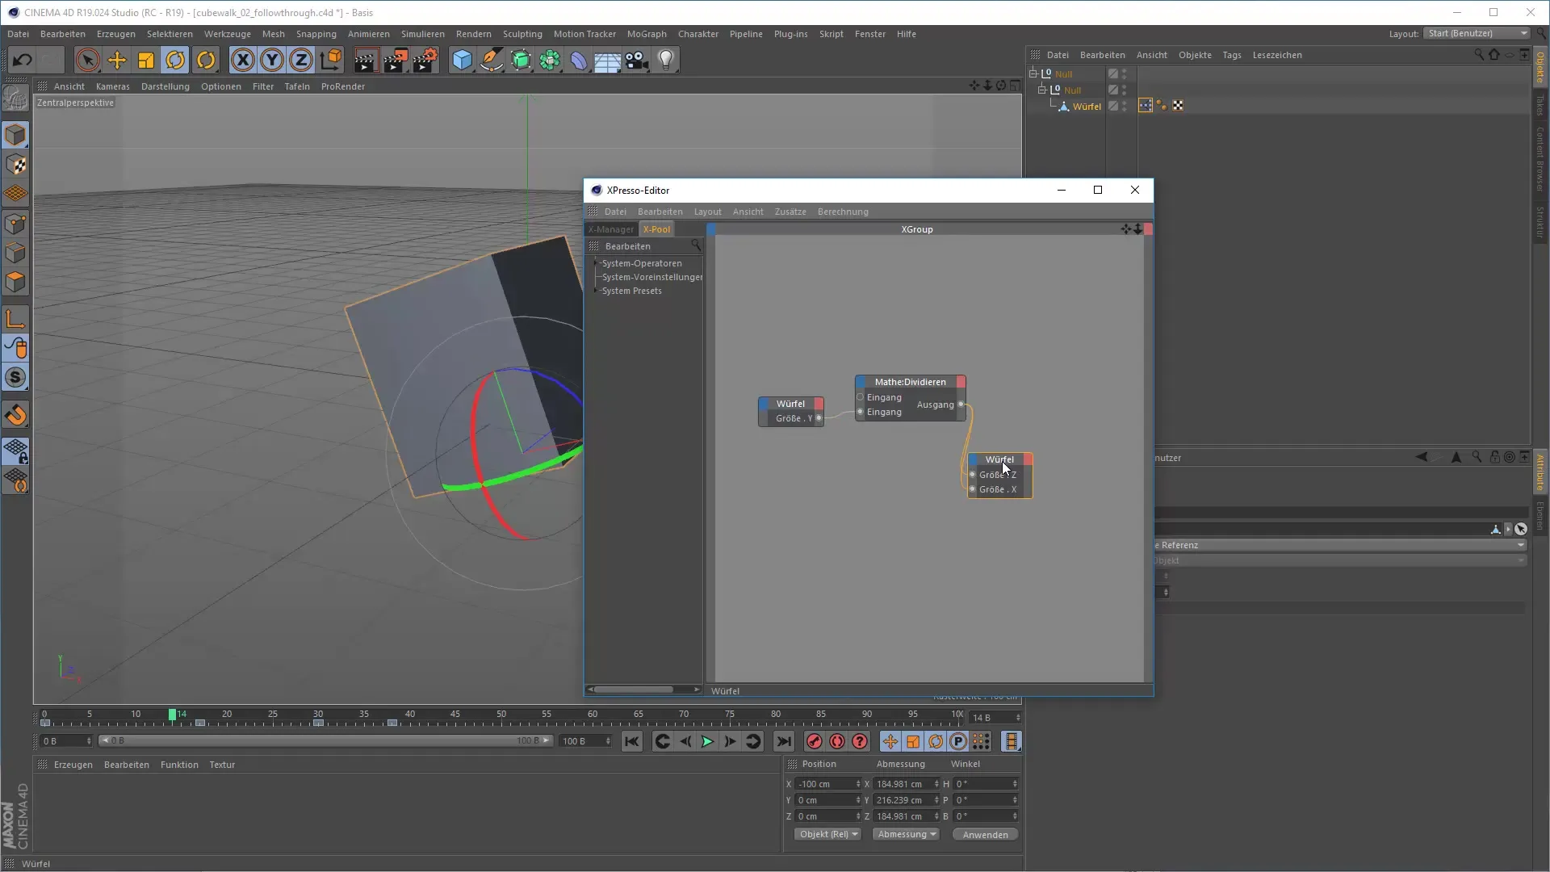Go to end of animation

783,741
